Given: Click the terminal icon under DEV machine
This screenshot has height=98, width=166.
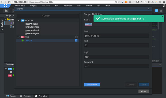Looking at the screenshot, I should (11, 72).
